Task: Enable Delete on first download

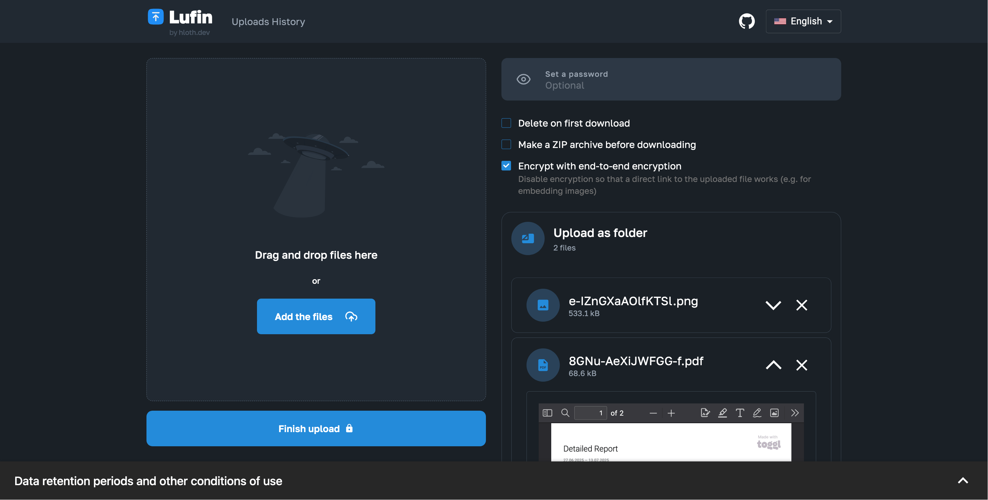Action: [x=506, y=123]
